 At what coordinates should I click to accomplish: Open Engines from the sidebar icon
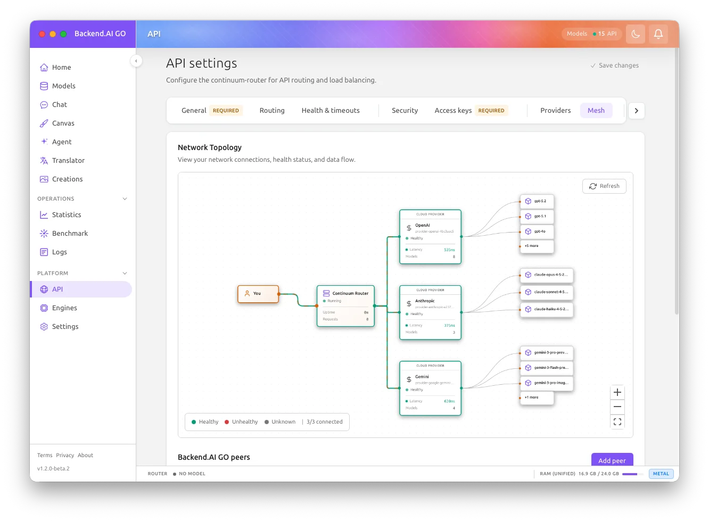pos(43,308)
